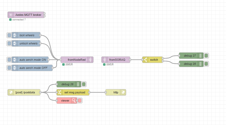Click the fromSORAQ MQTT signal icon
The image size is (226, 125).
[x=105, y=60]
